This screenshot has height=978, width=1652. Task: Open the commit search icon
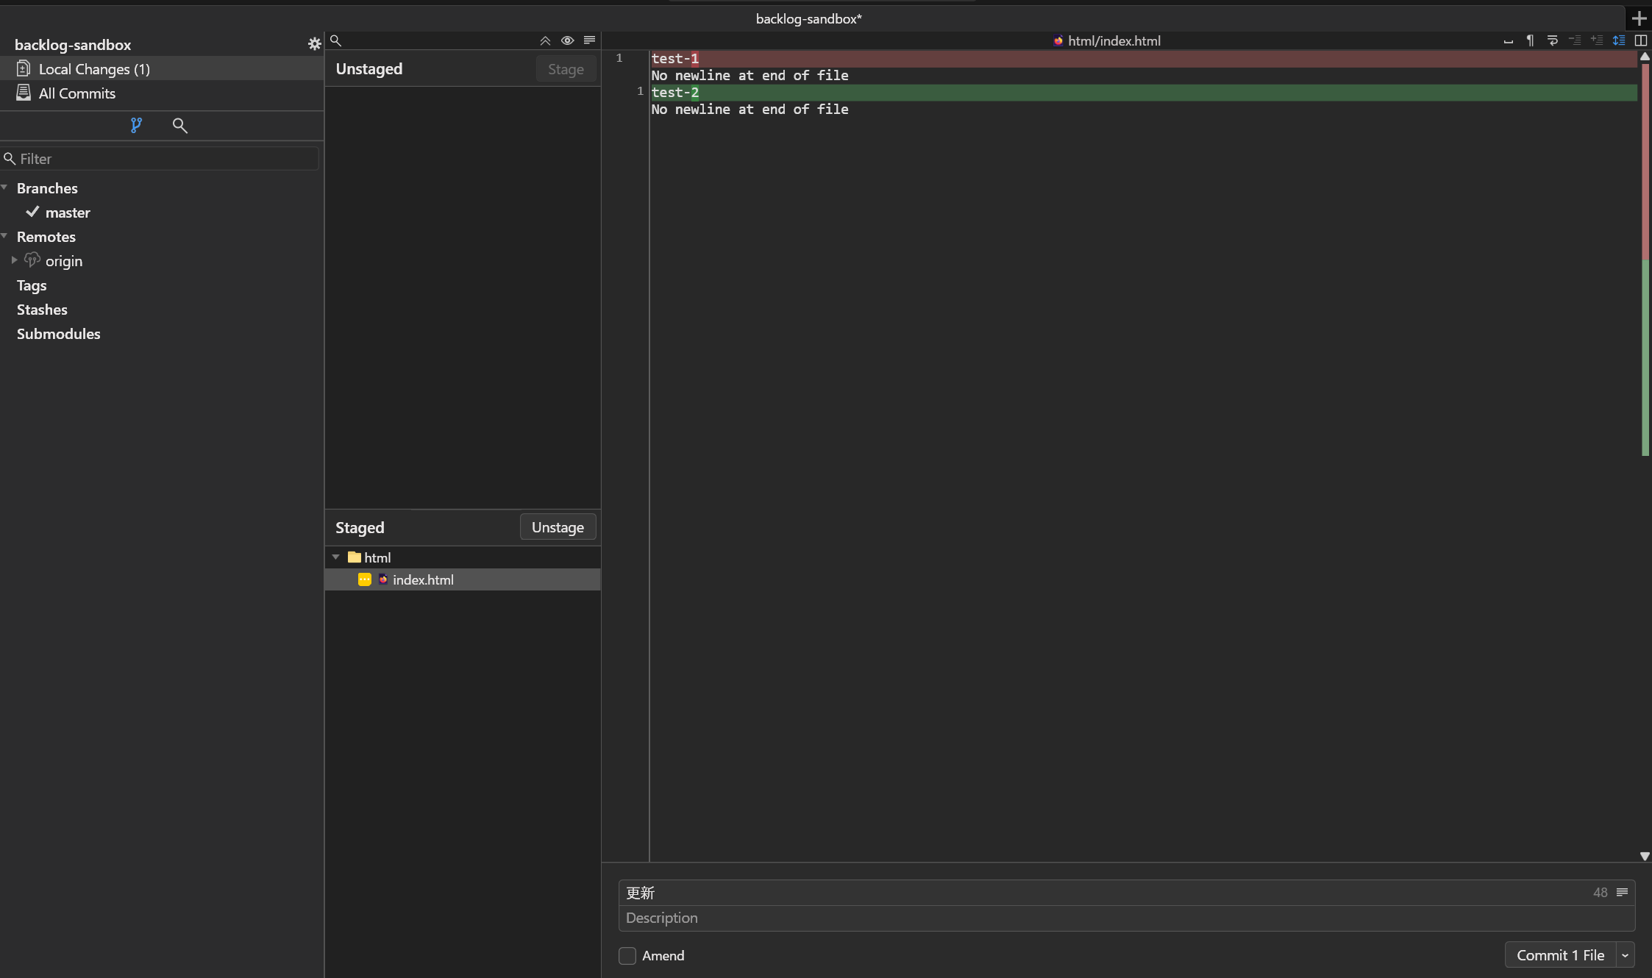click(180, 126)
